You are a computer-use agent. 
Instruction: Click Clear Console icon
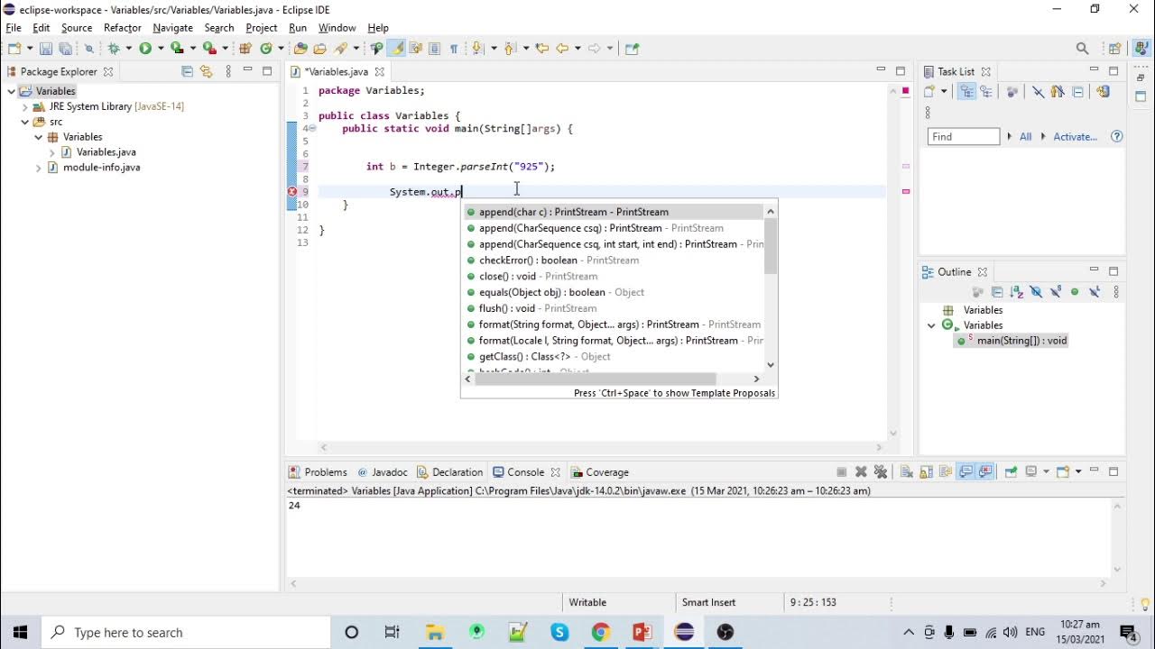coord(906,471)
